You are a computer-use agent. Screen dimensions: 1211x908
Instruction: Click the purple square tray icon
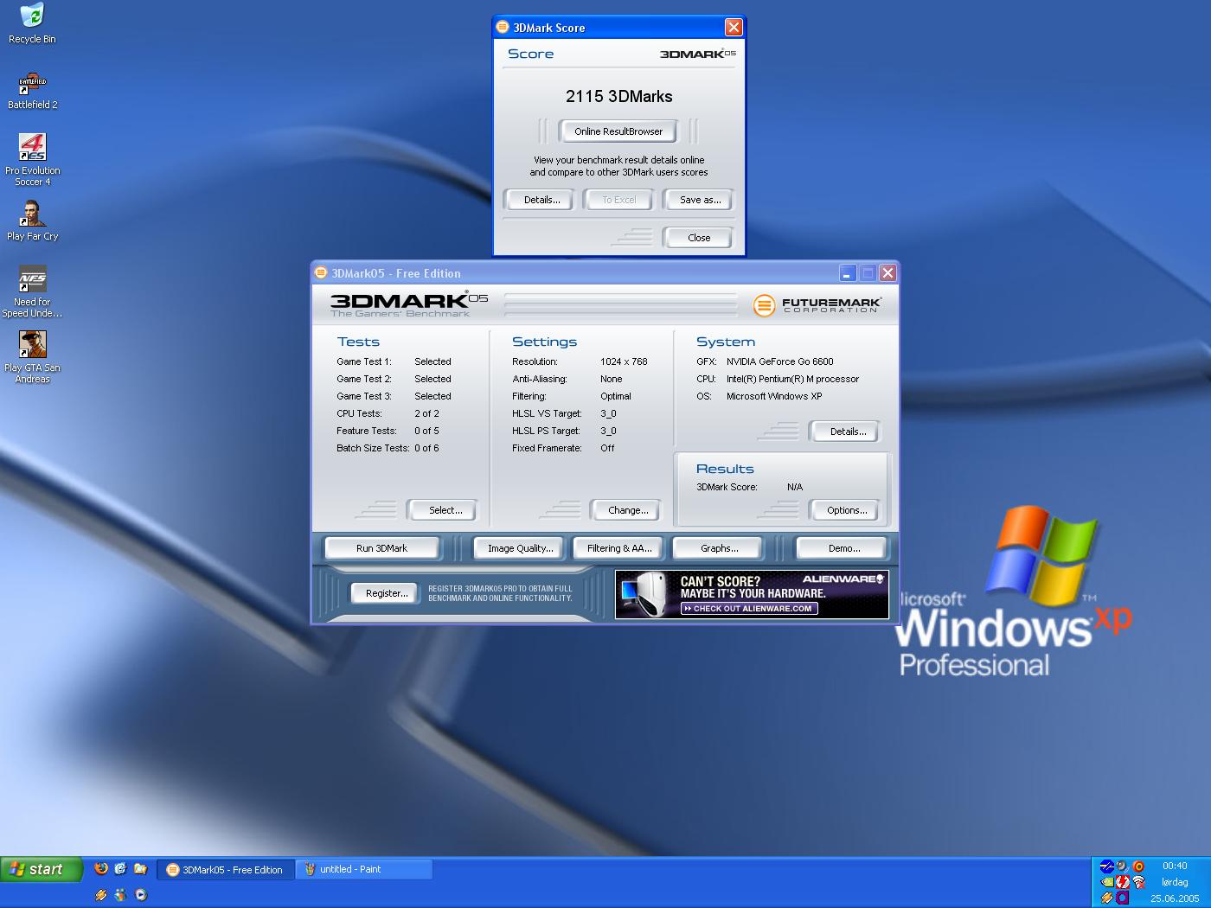1123,898
